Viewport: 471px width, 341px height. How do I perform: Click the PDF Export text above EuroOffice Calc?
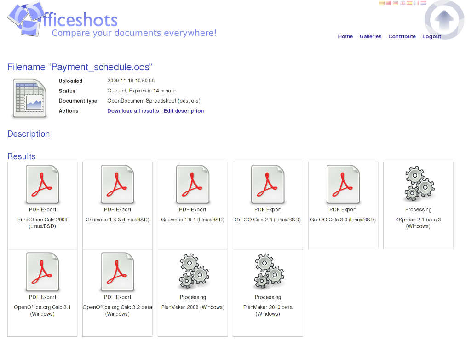[x=42, y=209]
